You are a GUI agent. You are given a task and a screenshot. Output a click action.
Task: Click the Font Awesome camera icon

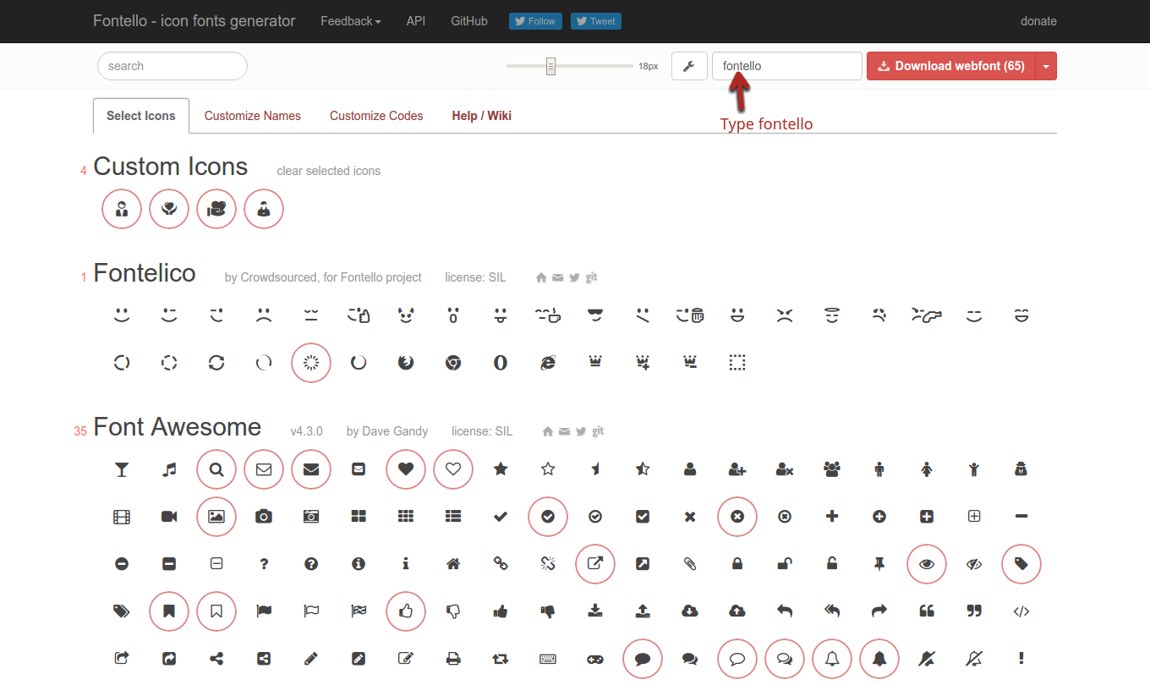point(263,517)
